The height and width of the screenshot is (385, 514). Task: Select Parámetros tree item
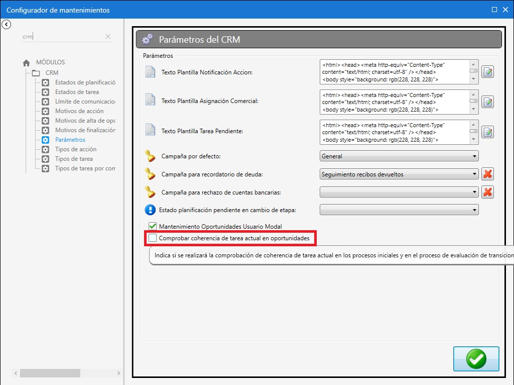tap(70, 140)
